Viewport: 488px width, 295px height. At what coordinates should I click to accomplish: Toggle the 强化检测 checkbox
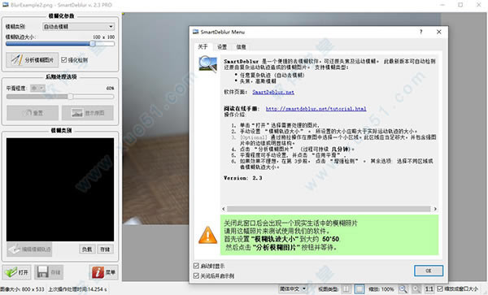(x=64, y=59)
